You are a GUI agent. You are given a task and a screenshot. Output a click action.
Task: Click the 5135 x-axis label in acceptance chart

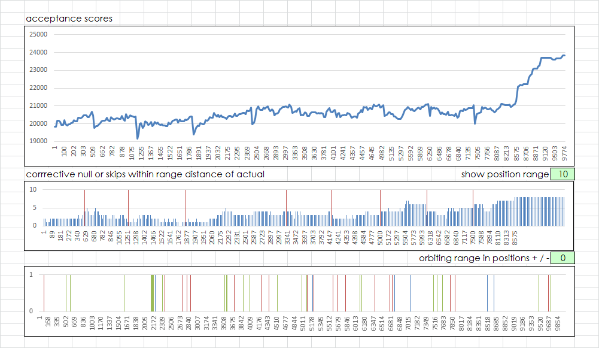click(391, 153)
